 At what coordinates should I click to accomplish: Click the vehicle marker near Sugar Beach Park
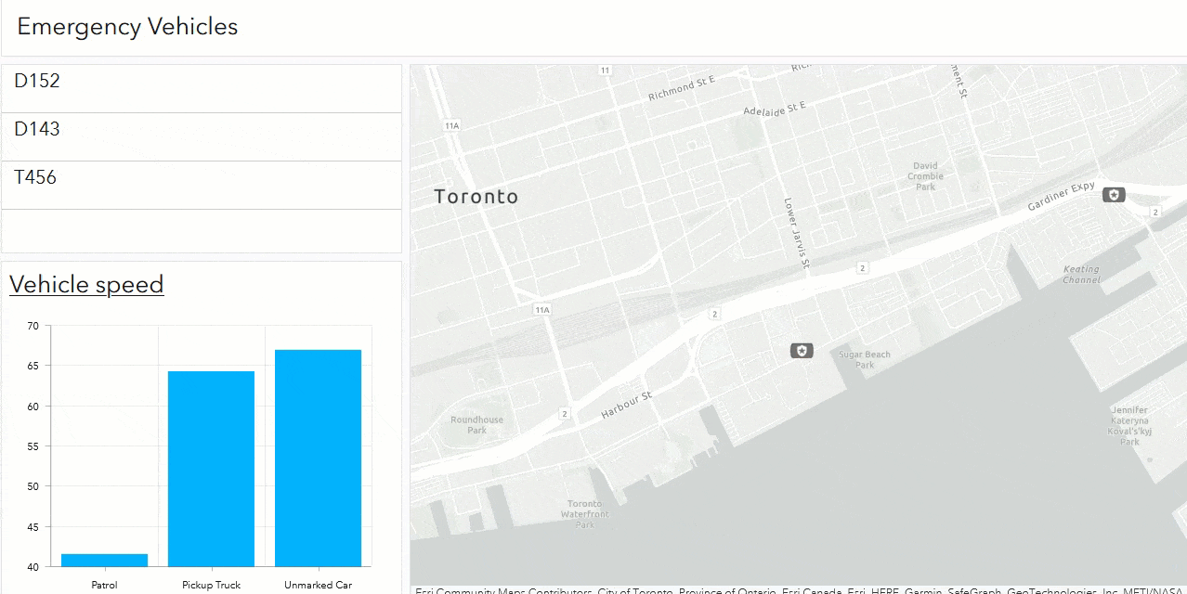(801, 350)
